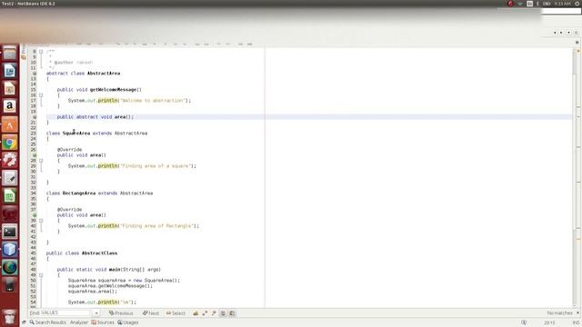Image resolution: width=582 pixels, height=327 pixels.
Task: Open the Analyzer tab
Action: (79, 322)
